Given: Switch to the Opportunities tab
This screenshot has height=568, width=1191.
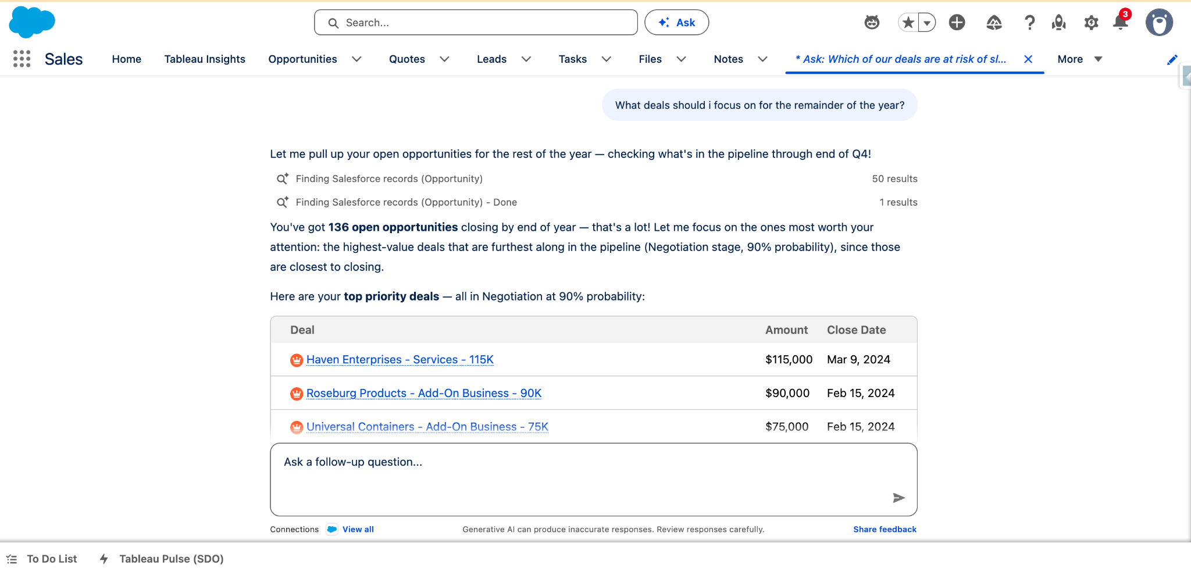Looking at the screenshot, I should click(x=302, y=59).
